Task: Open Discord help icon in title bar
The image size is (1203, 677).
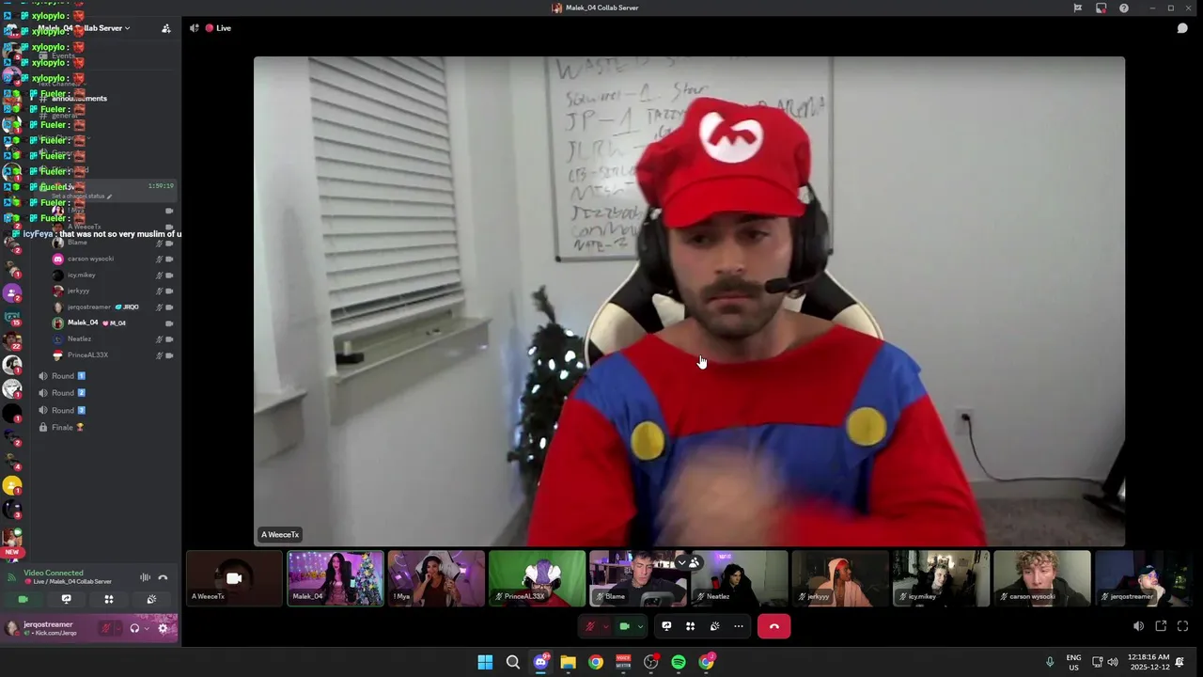Action: coord(1124,8)
